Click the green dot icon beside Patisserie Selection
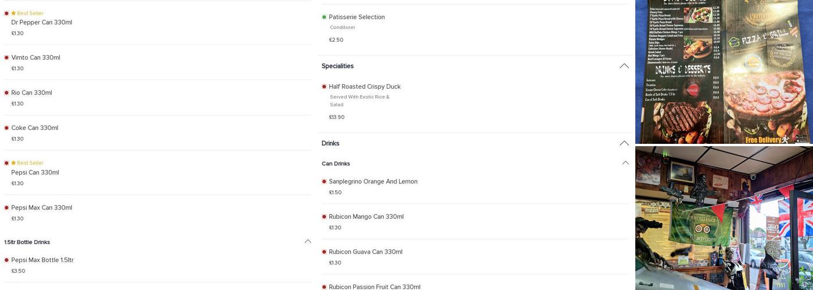The height and width of the screenshot is (290, 813). (324, 17)
